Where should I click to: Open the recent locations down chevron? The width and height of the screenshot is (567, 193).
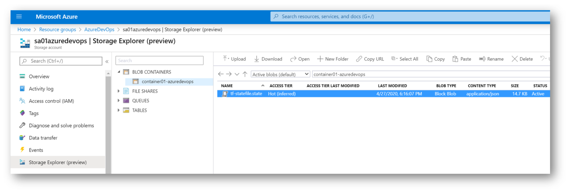click(x=237, y=74)
